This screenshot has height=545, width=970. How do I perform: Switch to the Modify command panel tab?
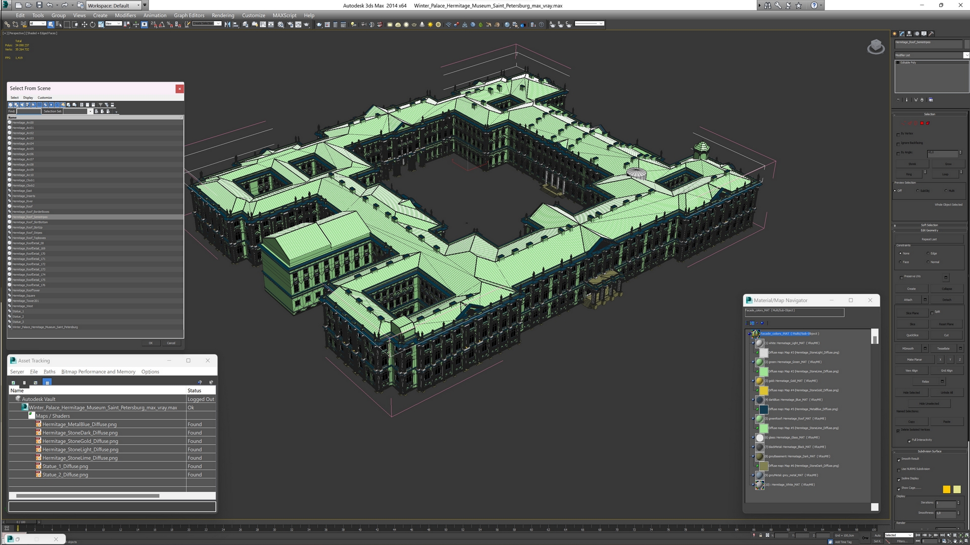(902, 34)
